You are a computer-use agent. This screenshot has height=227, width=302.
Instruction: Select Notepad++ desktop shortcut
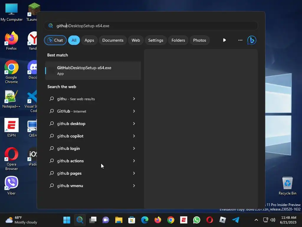coord(12,99)
